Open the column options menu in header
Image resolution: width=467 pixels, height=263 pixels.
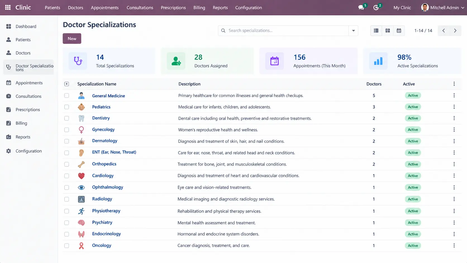[x=454, y=84]
